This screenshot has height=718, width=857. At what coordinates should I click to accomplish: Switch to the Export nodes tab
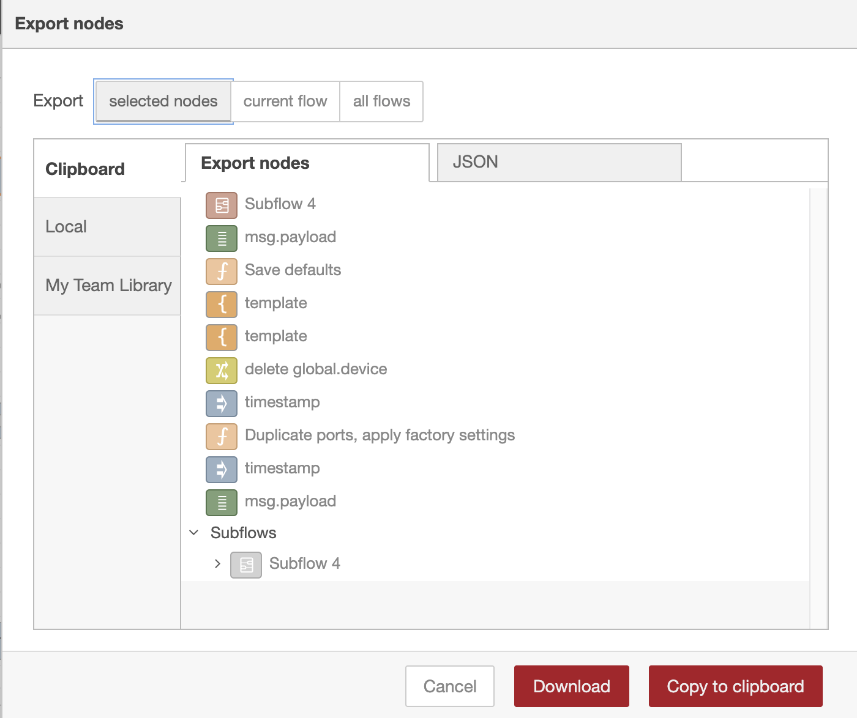307,163
